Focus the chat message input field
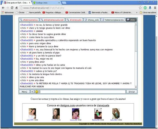 tap(82, 92)
